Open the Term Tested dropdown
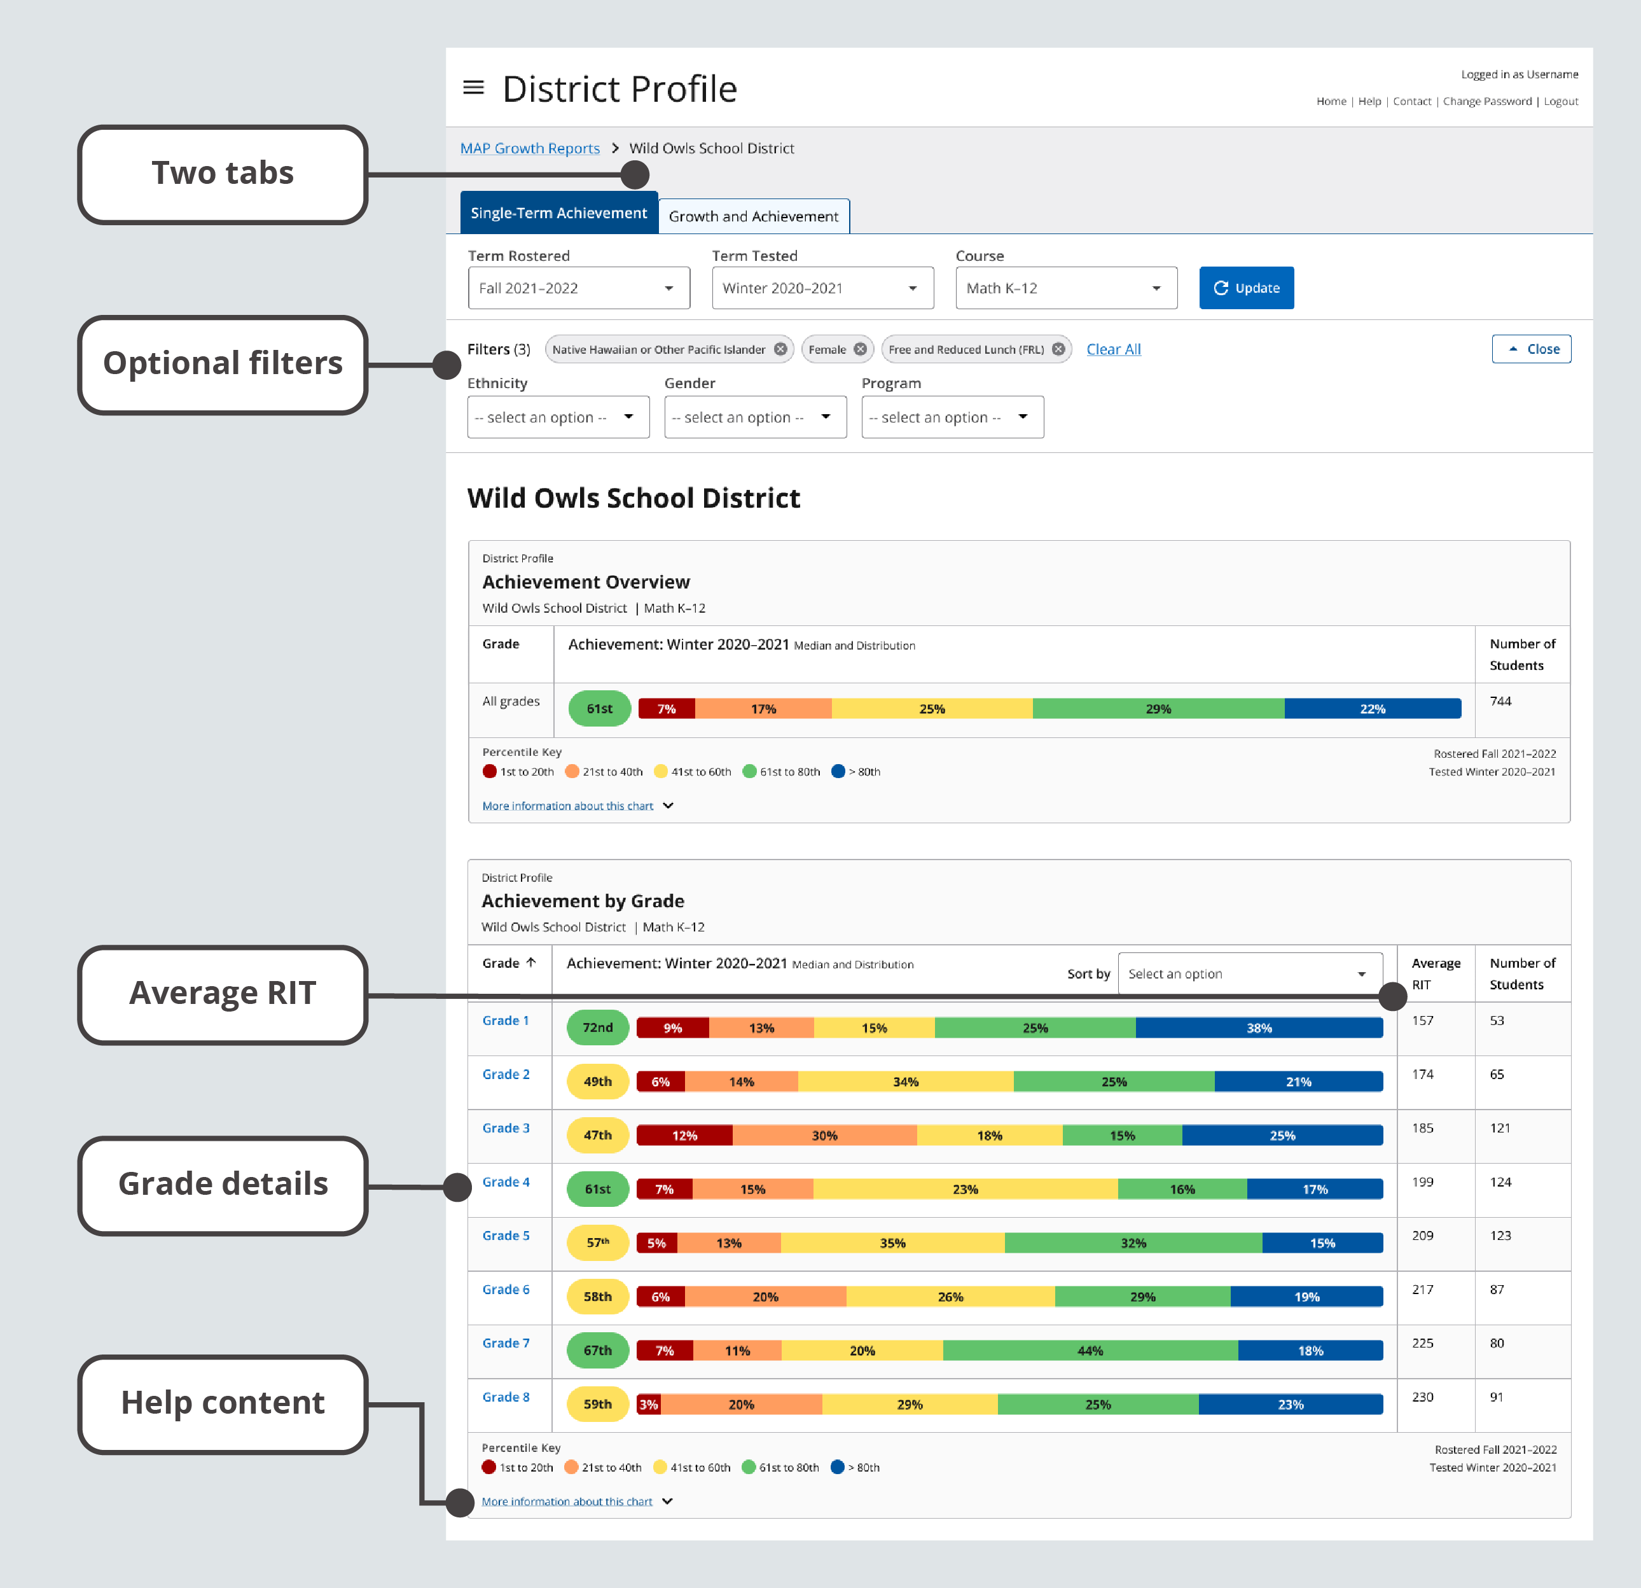This screenshot has height=1588, width=1641. [x=821, y=288]
